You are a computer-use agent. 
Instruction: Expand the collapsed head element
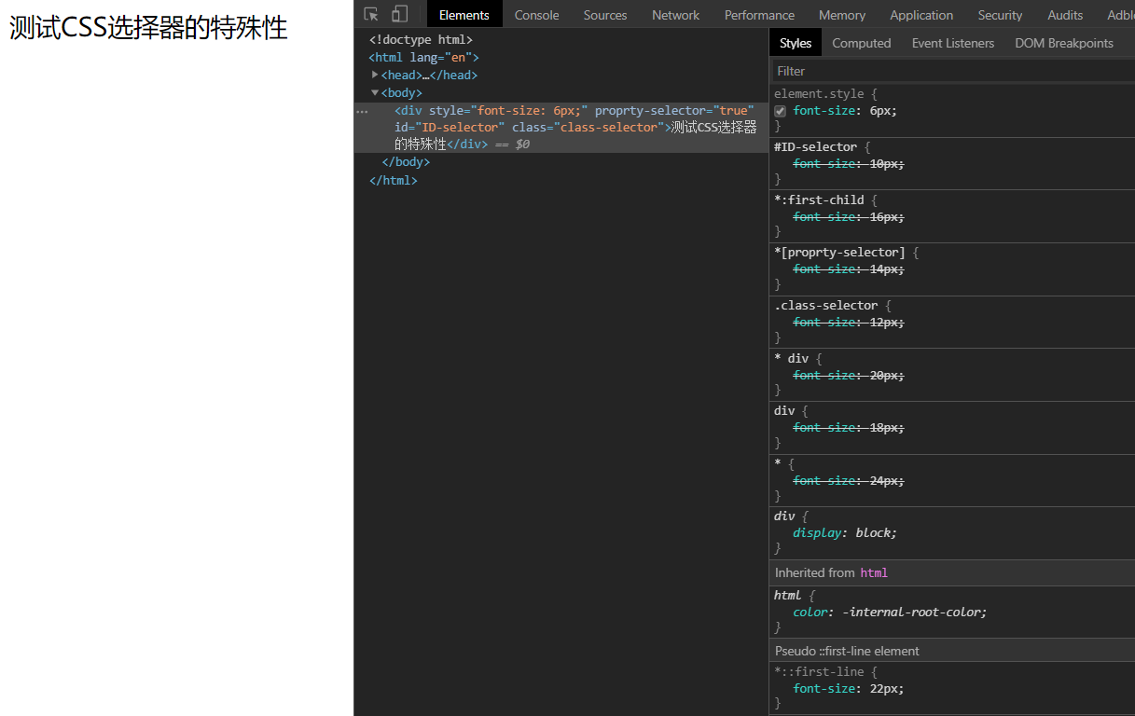375,75
